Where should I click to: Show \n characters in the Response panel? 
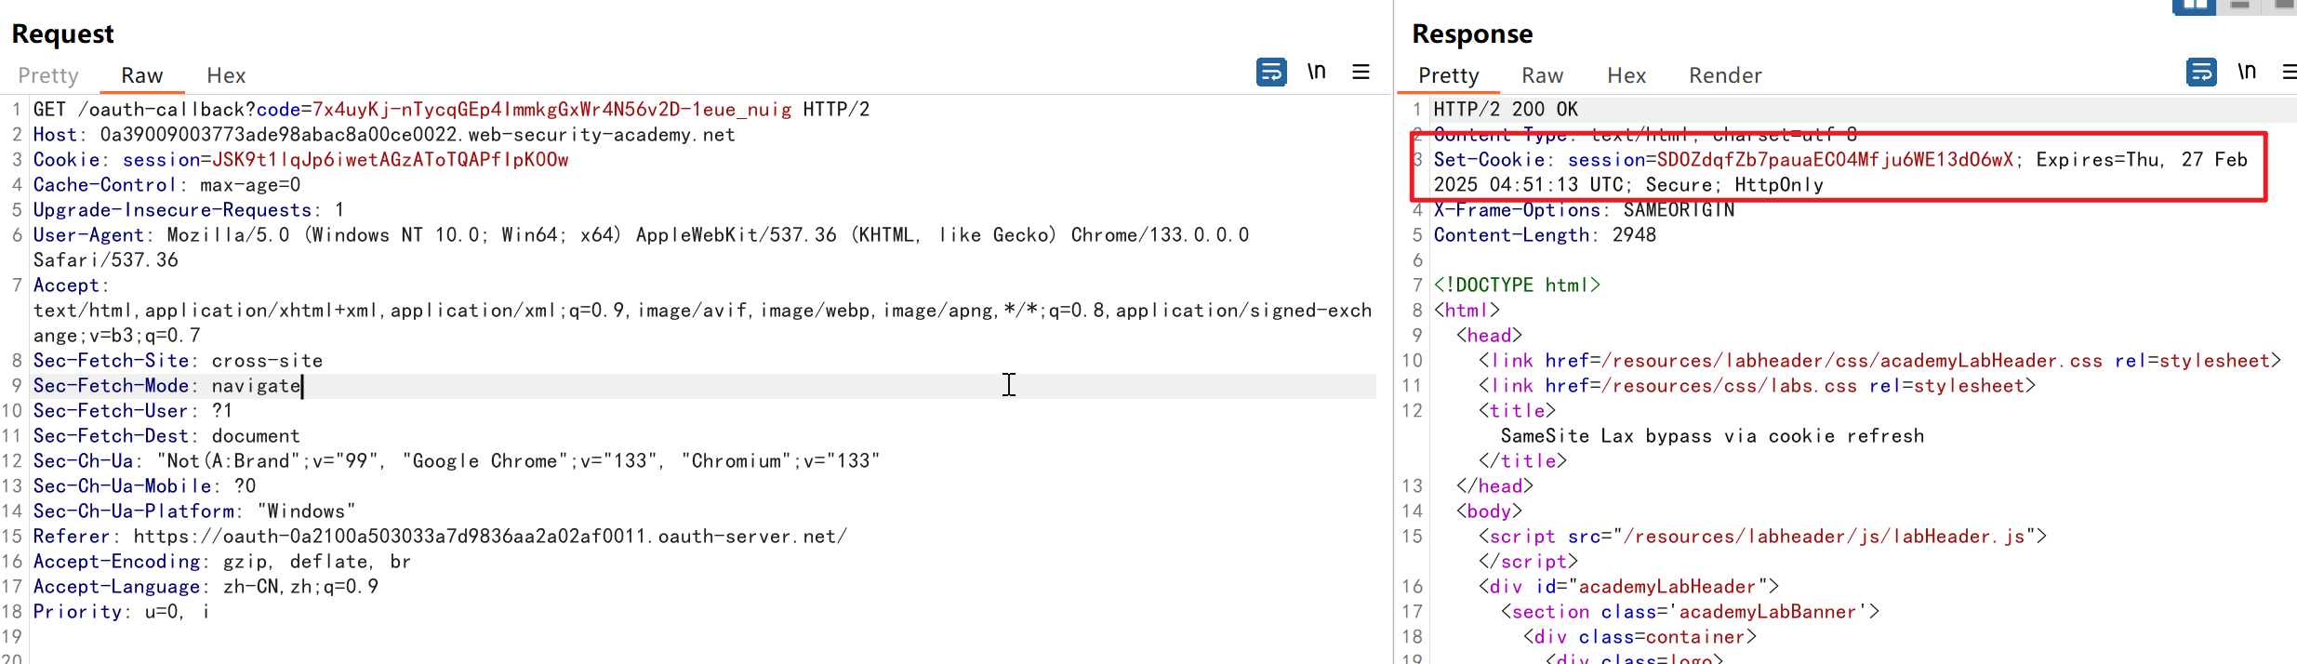[x=2246, y=72]
